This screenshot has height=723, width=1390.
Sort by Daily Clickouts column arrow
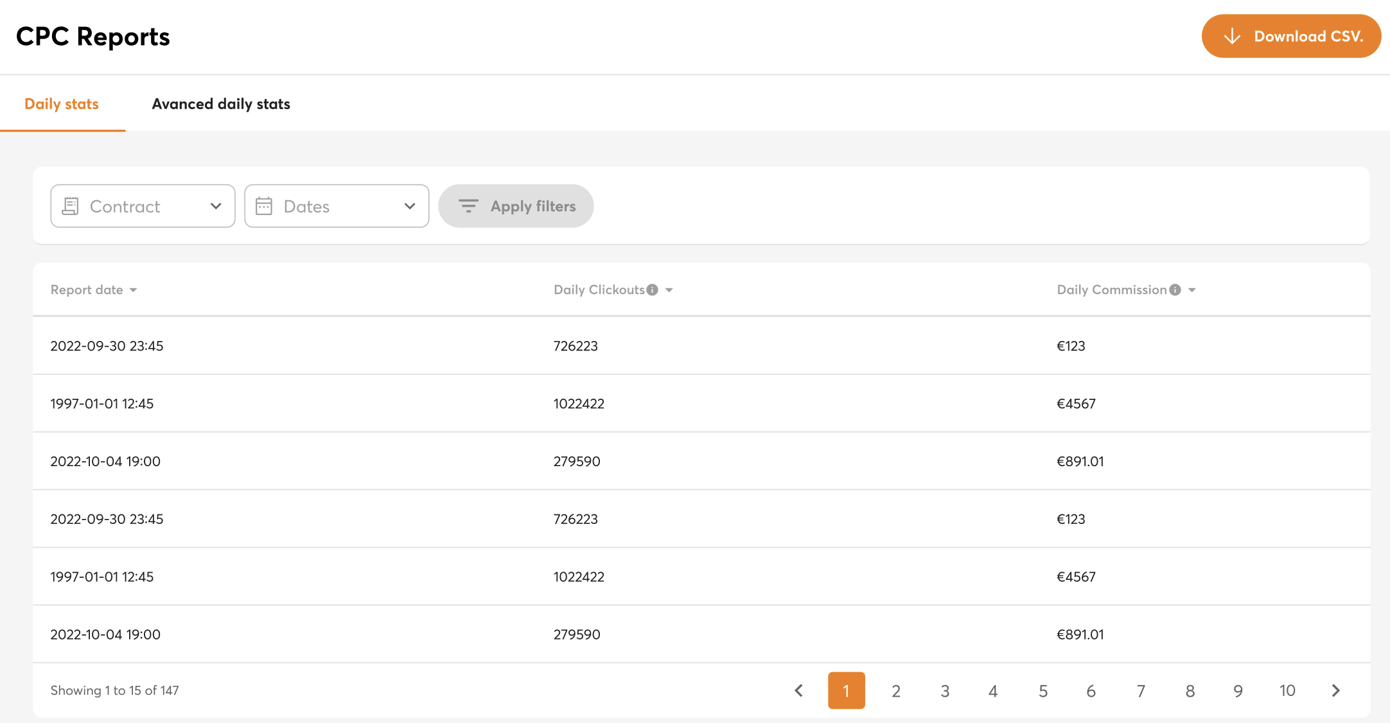tap(669, 290)
